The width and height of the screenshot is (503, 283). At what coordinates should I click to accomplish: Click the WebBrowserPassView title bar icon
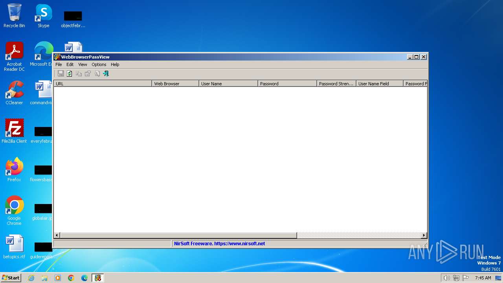click(x=57, y=57)
